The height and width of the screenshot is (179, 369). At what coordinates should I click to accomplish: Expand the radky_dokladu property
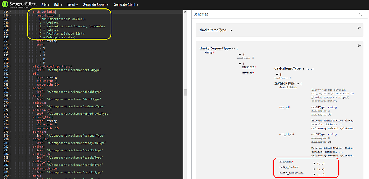[314, 169]
